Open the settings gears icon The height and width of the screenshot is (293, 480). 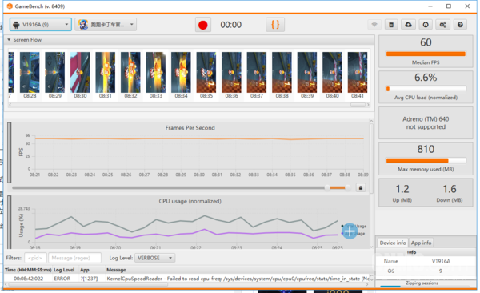(443, 25)
